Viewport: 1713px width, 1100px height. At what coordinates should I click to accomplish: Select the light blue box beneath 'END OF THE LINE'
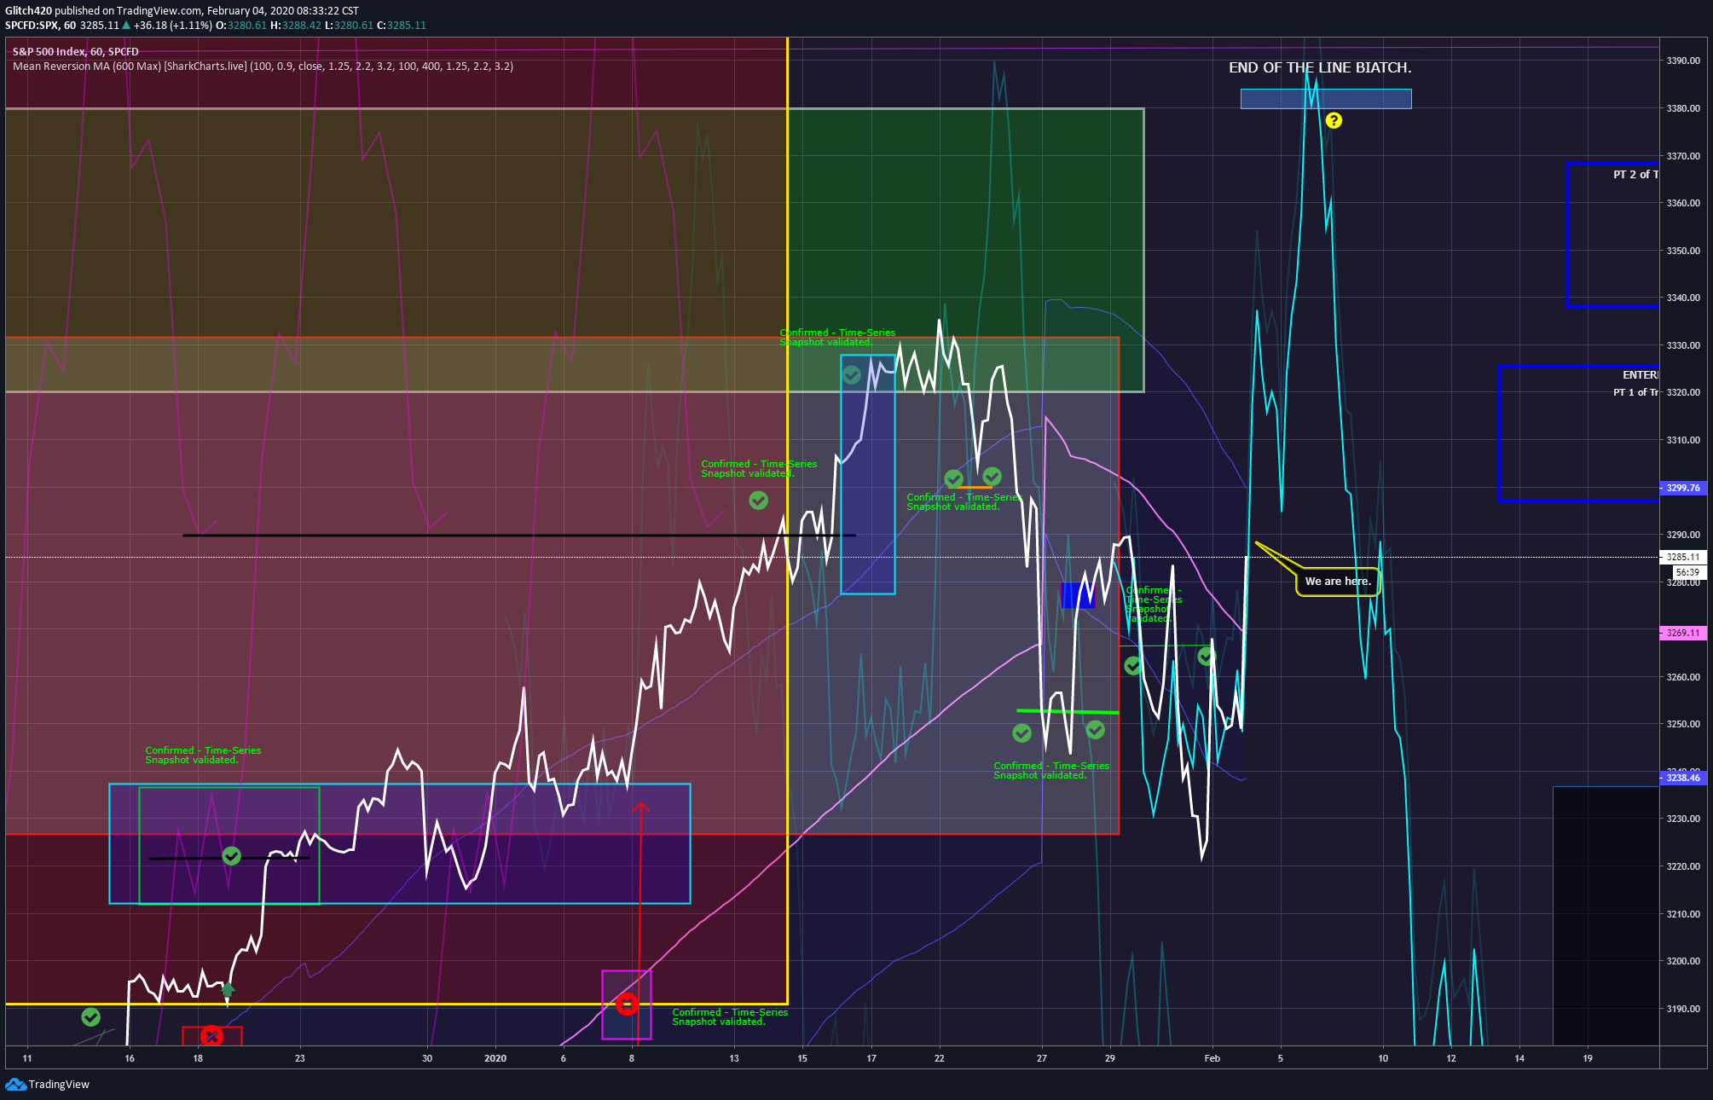pos(1326,99)
